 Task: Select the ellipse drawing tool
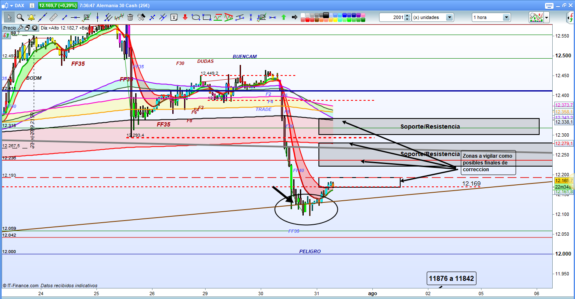point(195,17)
